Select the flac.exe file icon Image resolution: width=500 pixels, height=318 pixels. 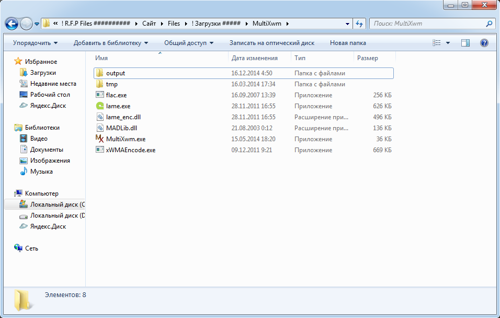100,95
